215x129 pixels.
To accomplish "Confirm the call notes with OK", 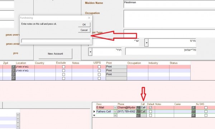I will click(84, 25).
